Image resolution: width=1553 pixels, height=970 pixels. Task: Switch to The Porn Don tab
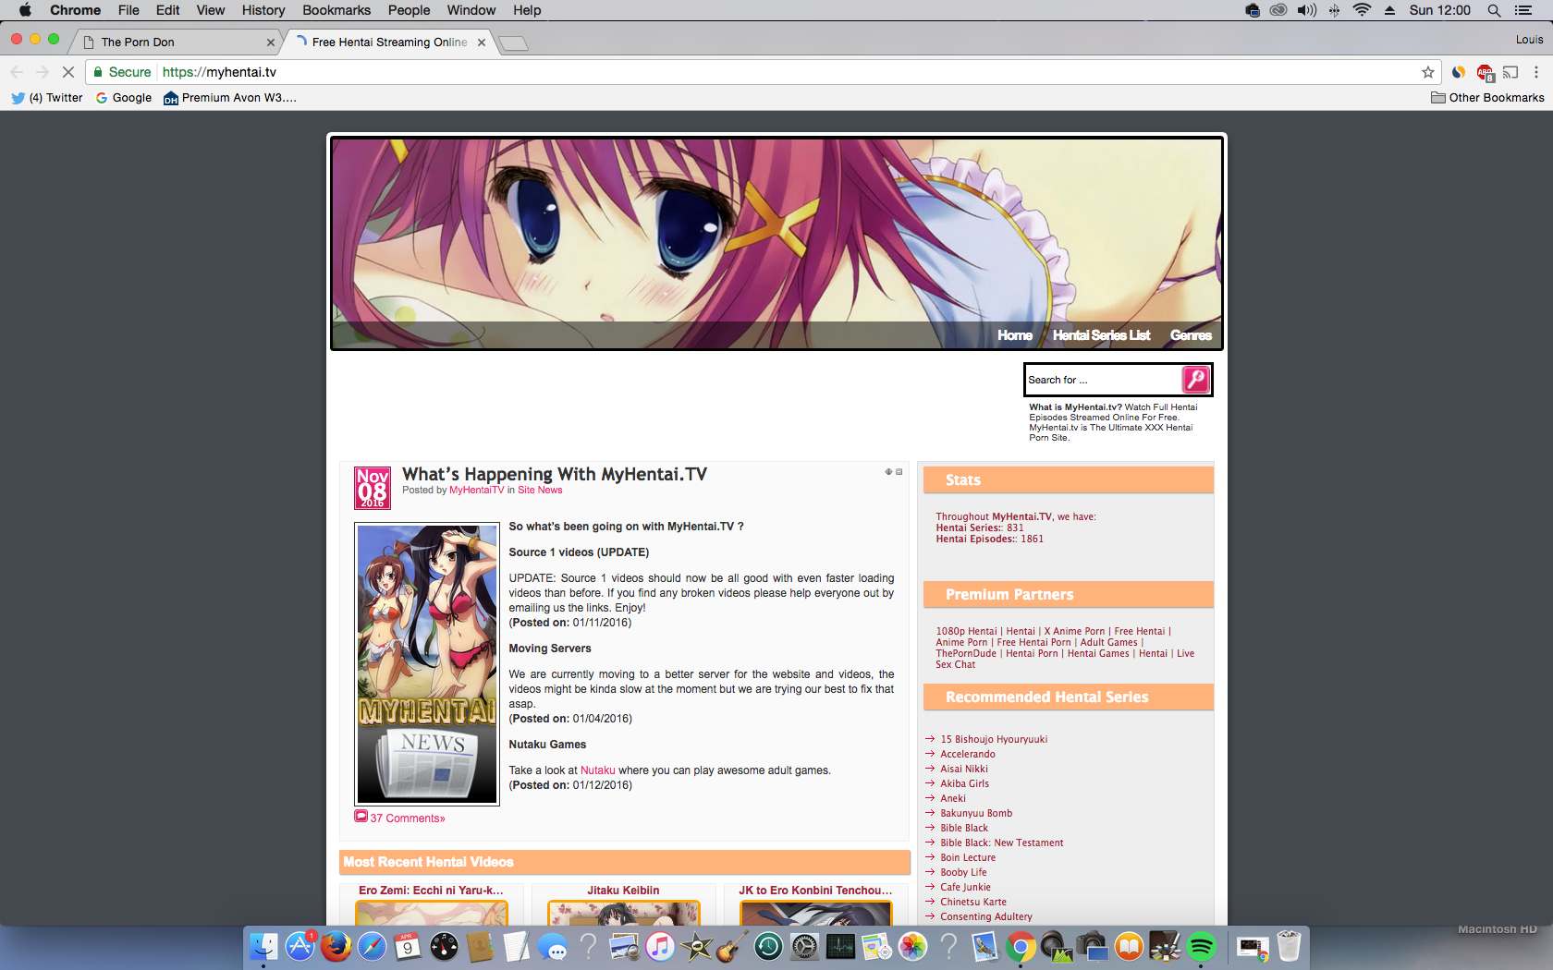coord(176,42)
